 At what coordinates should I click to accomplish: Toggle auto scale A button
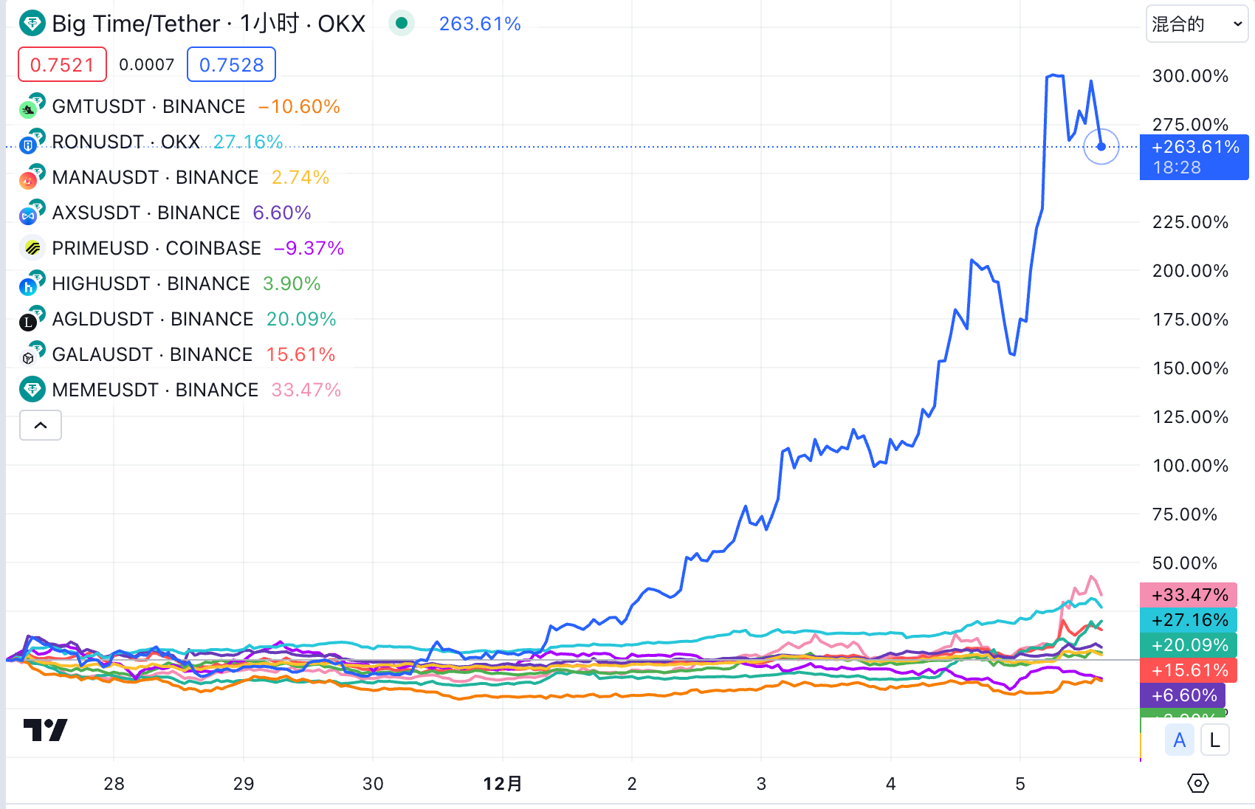pos(1180,740)
